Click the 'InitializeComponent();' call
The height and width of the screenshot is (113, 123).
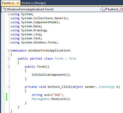point(51,75)
